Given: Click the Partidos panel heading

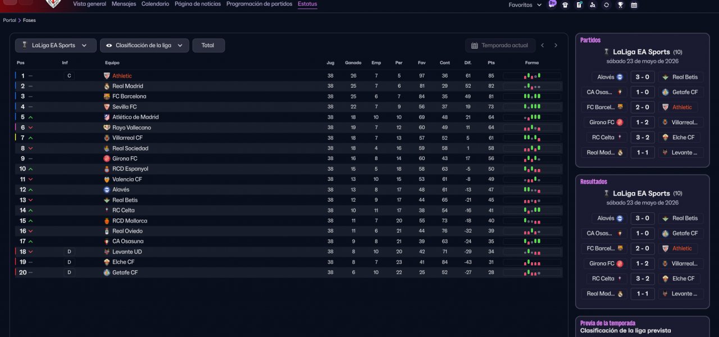Looking at the screenshot, I should tap(590, 40).
